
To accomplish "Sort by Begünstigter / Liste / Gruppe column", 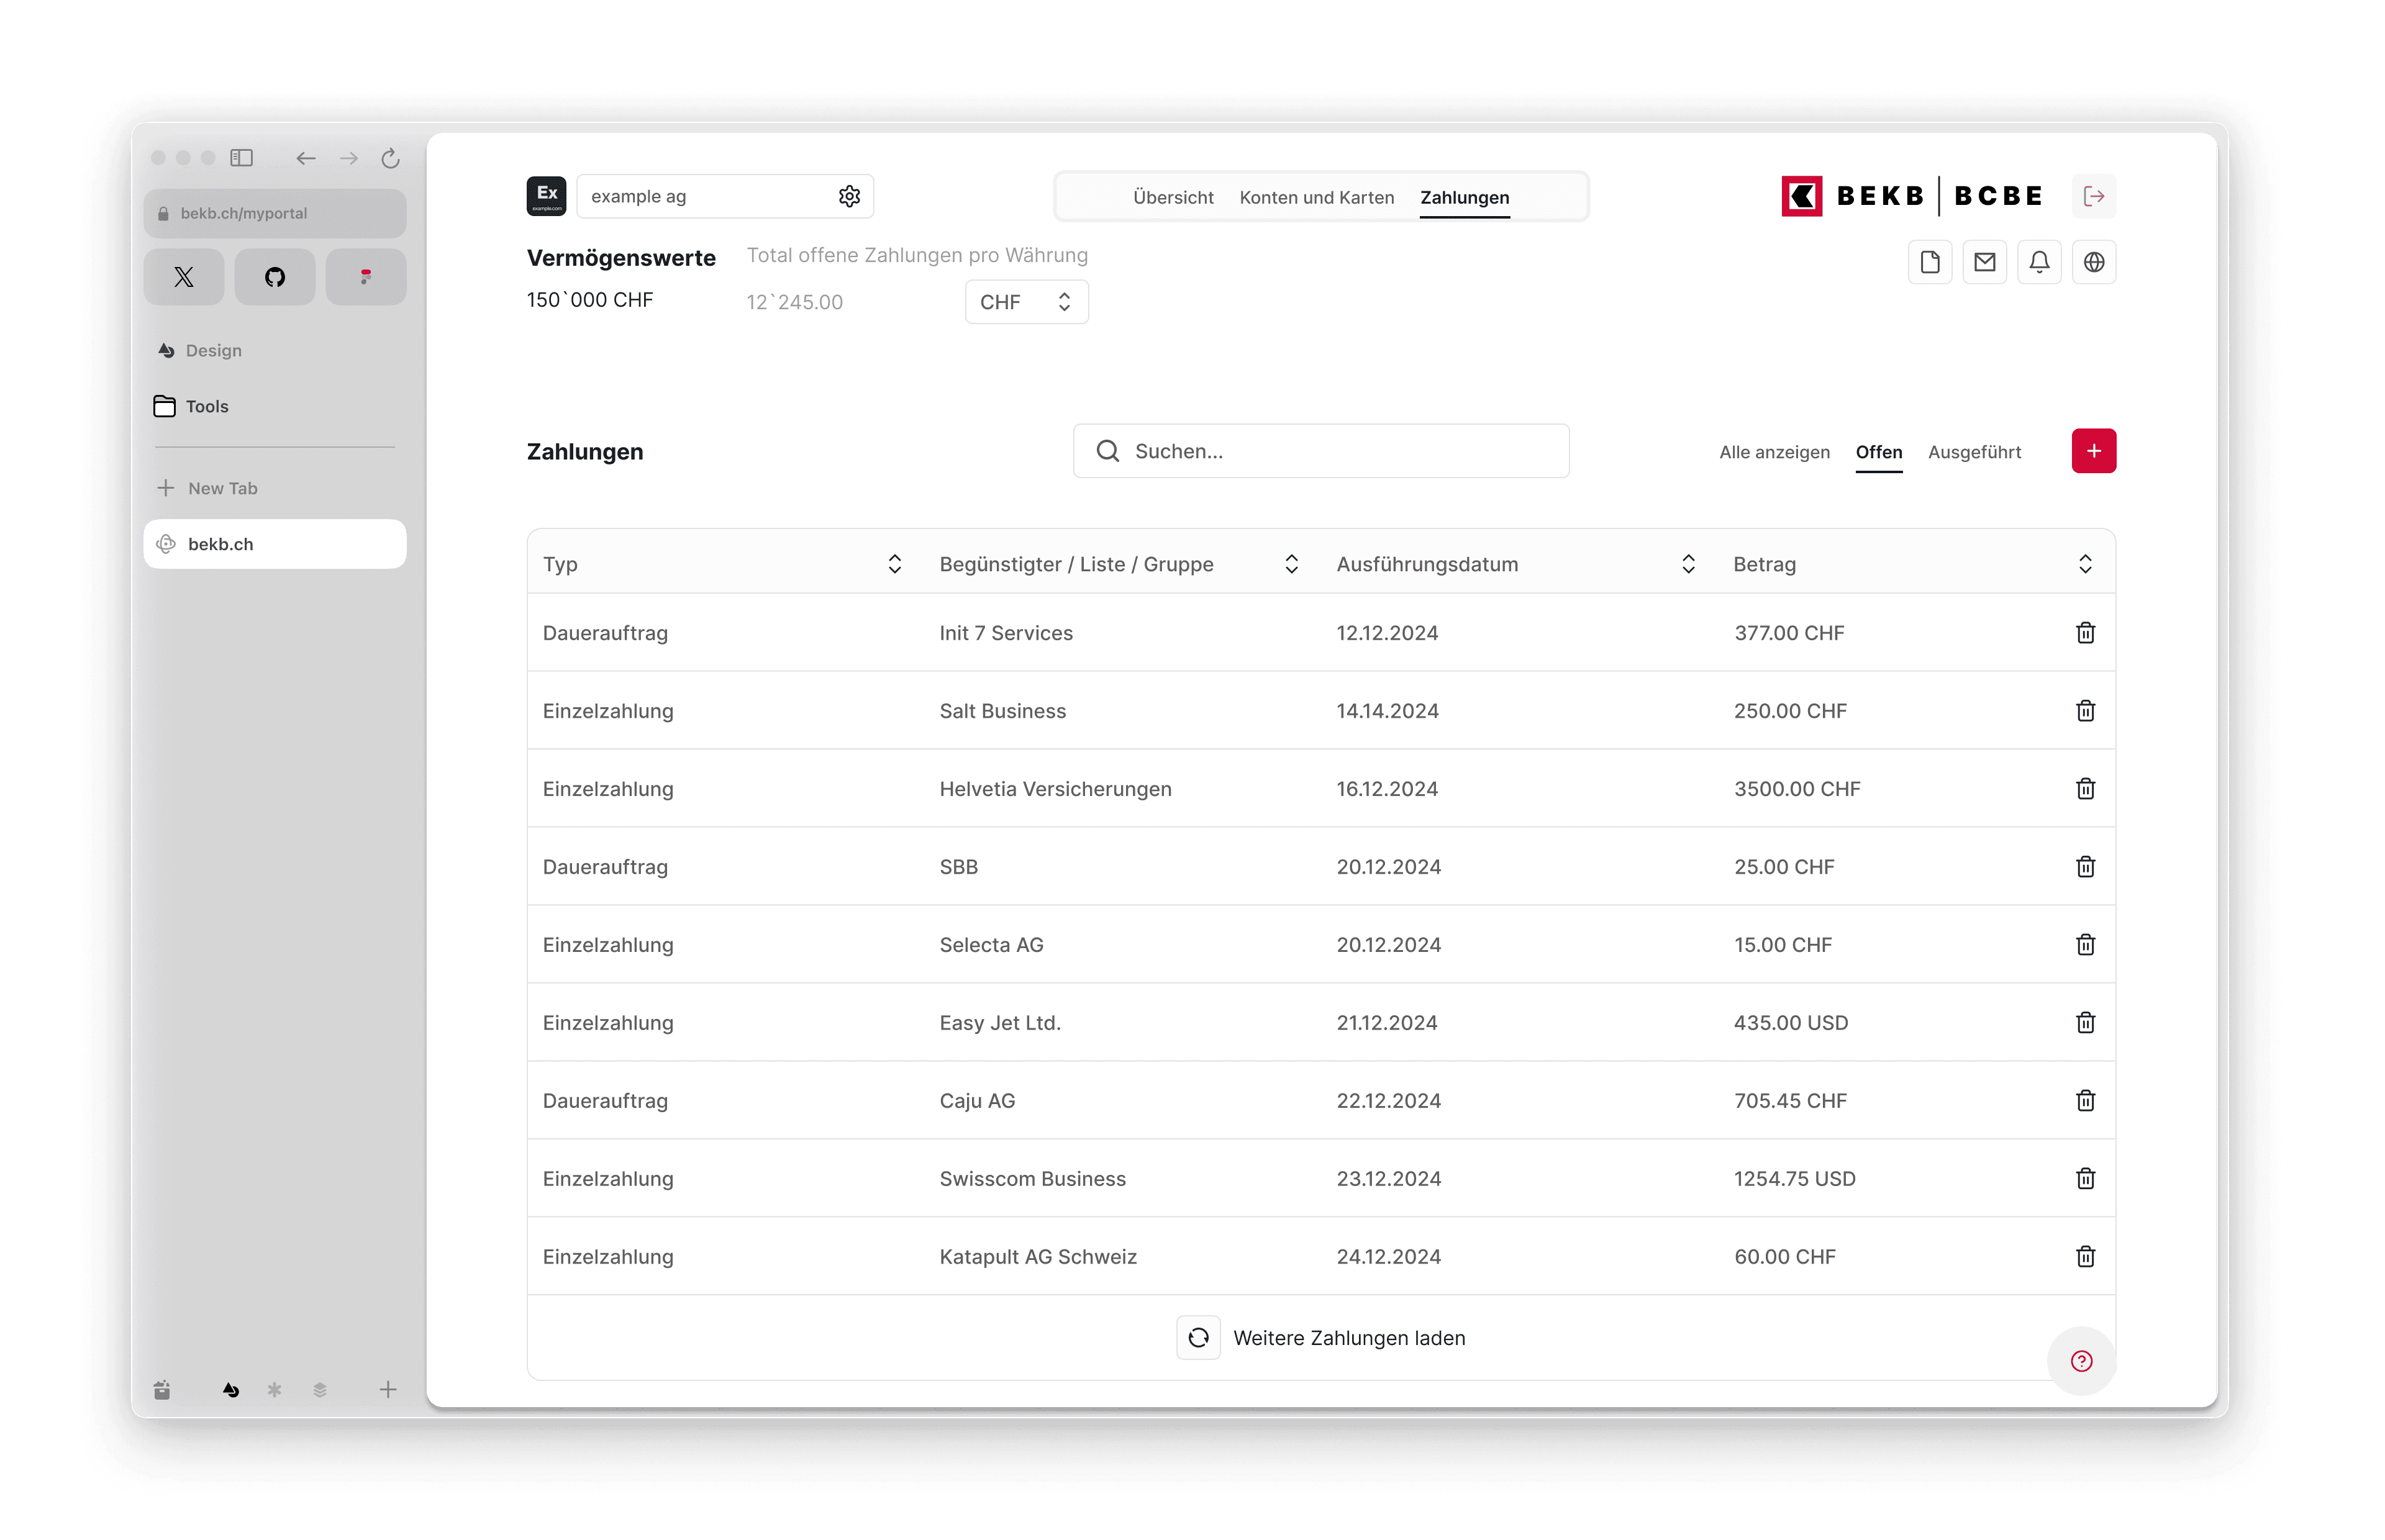I will tap(1291, 564).
